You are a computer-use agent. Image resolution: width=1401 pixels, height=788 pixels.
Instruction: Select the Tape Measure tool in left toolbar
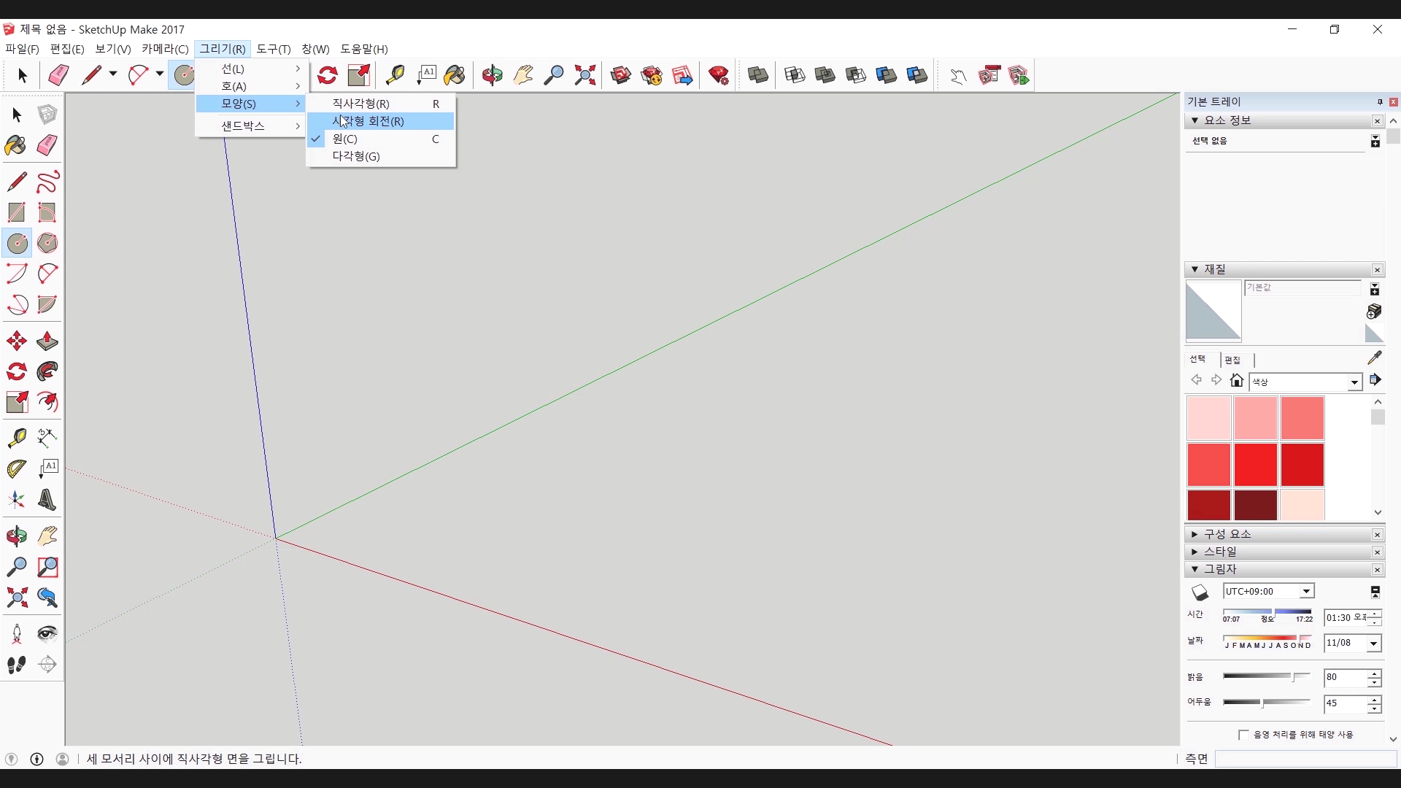coord(16,437)
